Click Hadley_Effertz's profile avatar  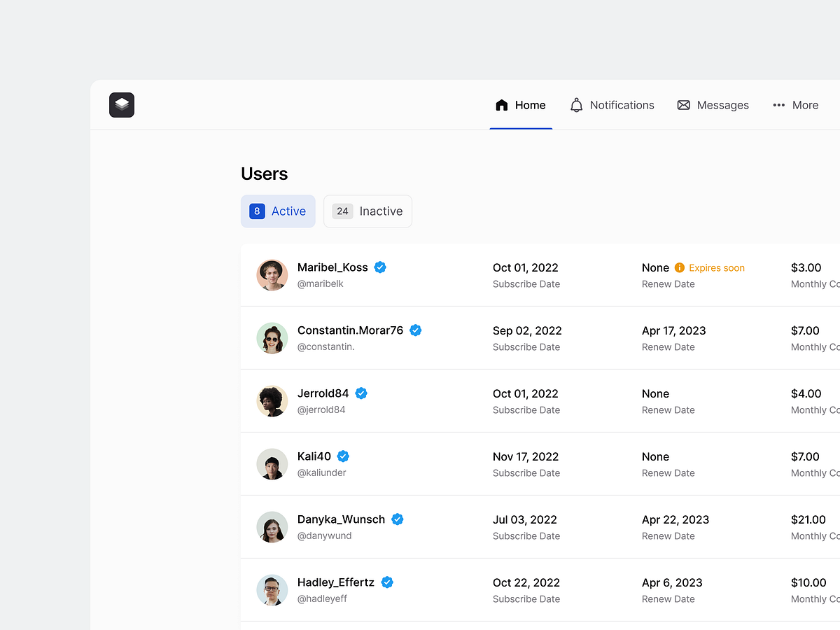272,589
